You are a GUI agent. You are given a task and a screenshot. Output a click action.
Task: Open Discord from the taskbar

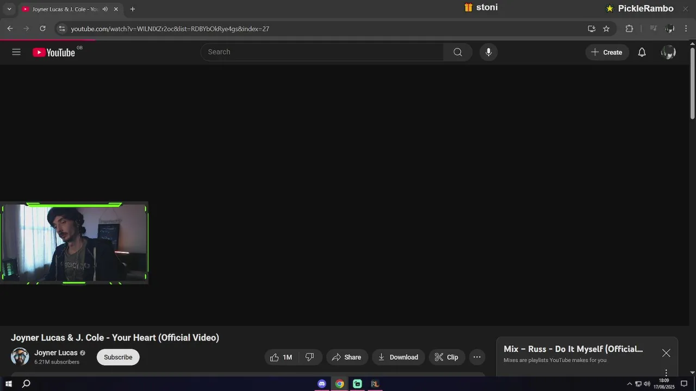(322, 384)
